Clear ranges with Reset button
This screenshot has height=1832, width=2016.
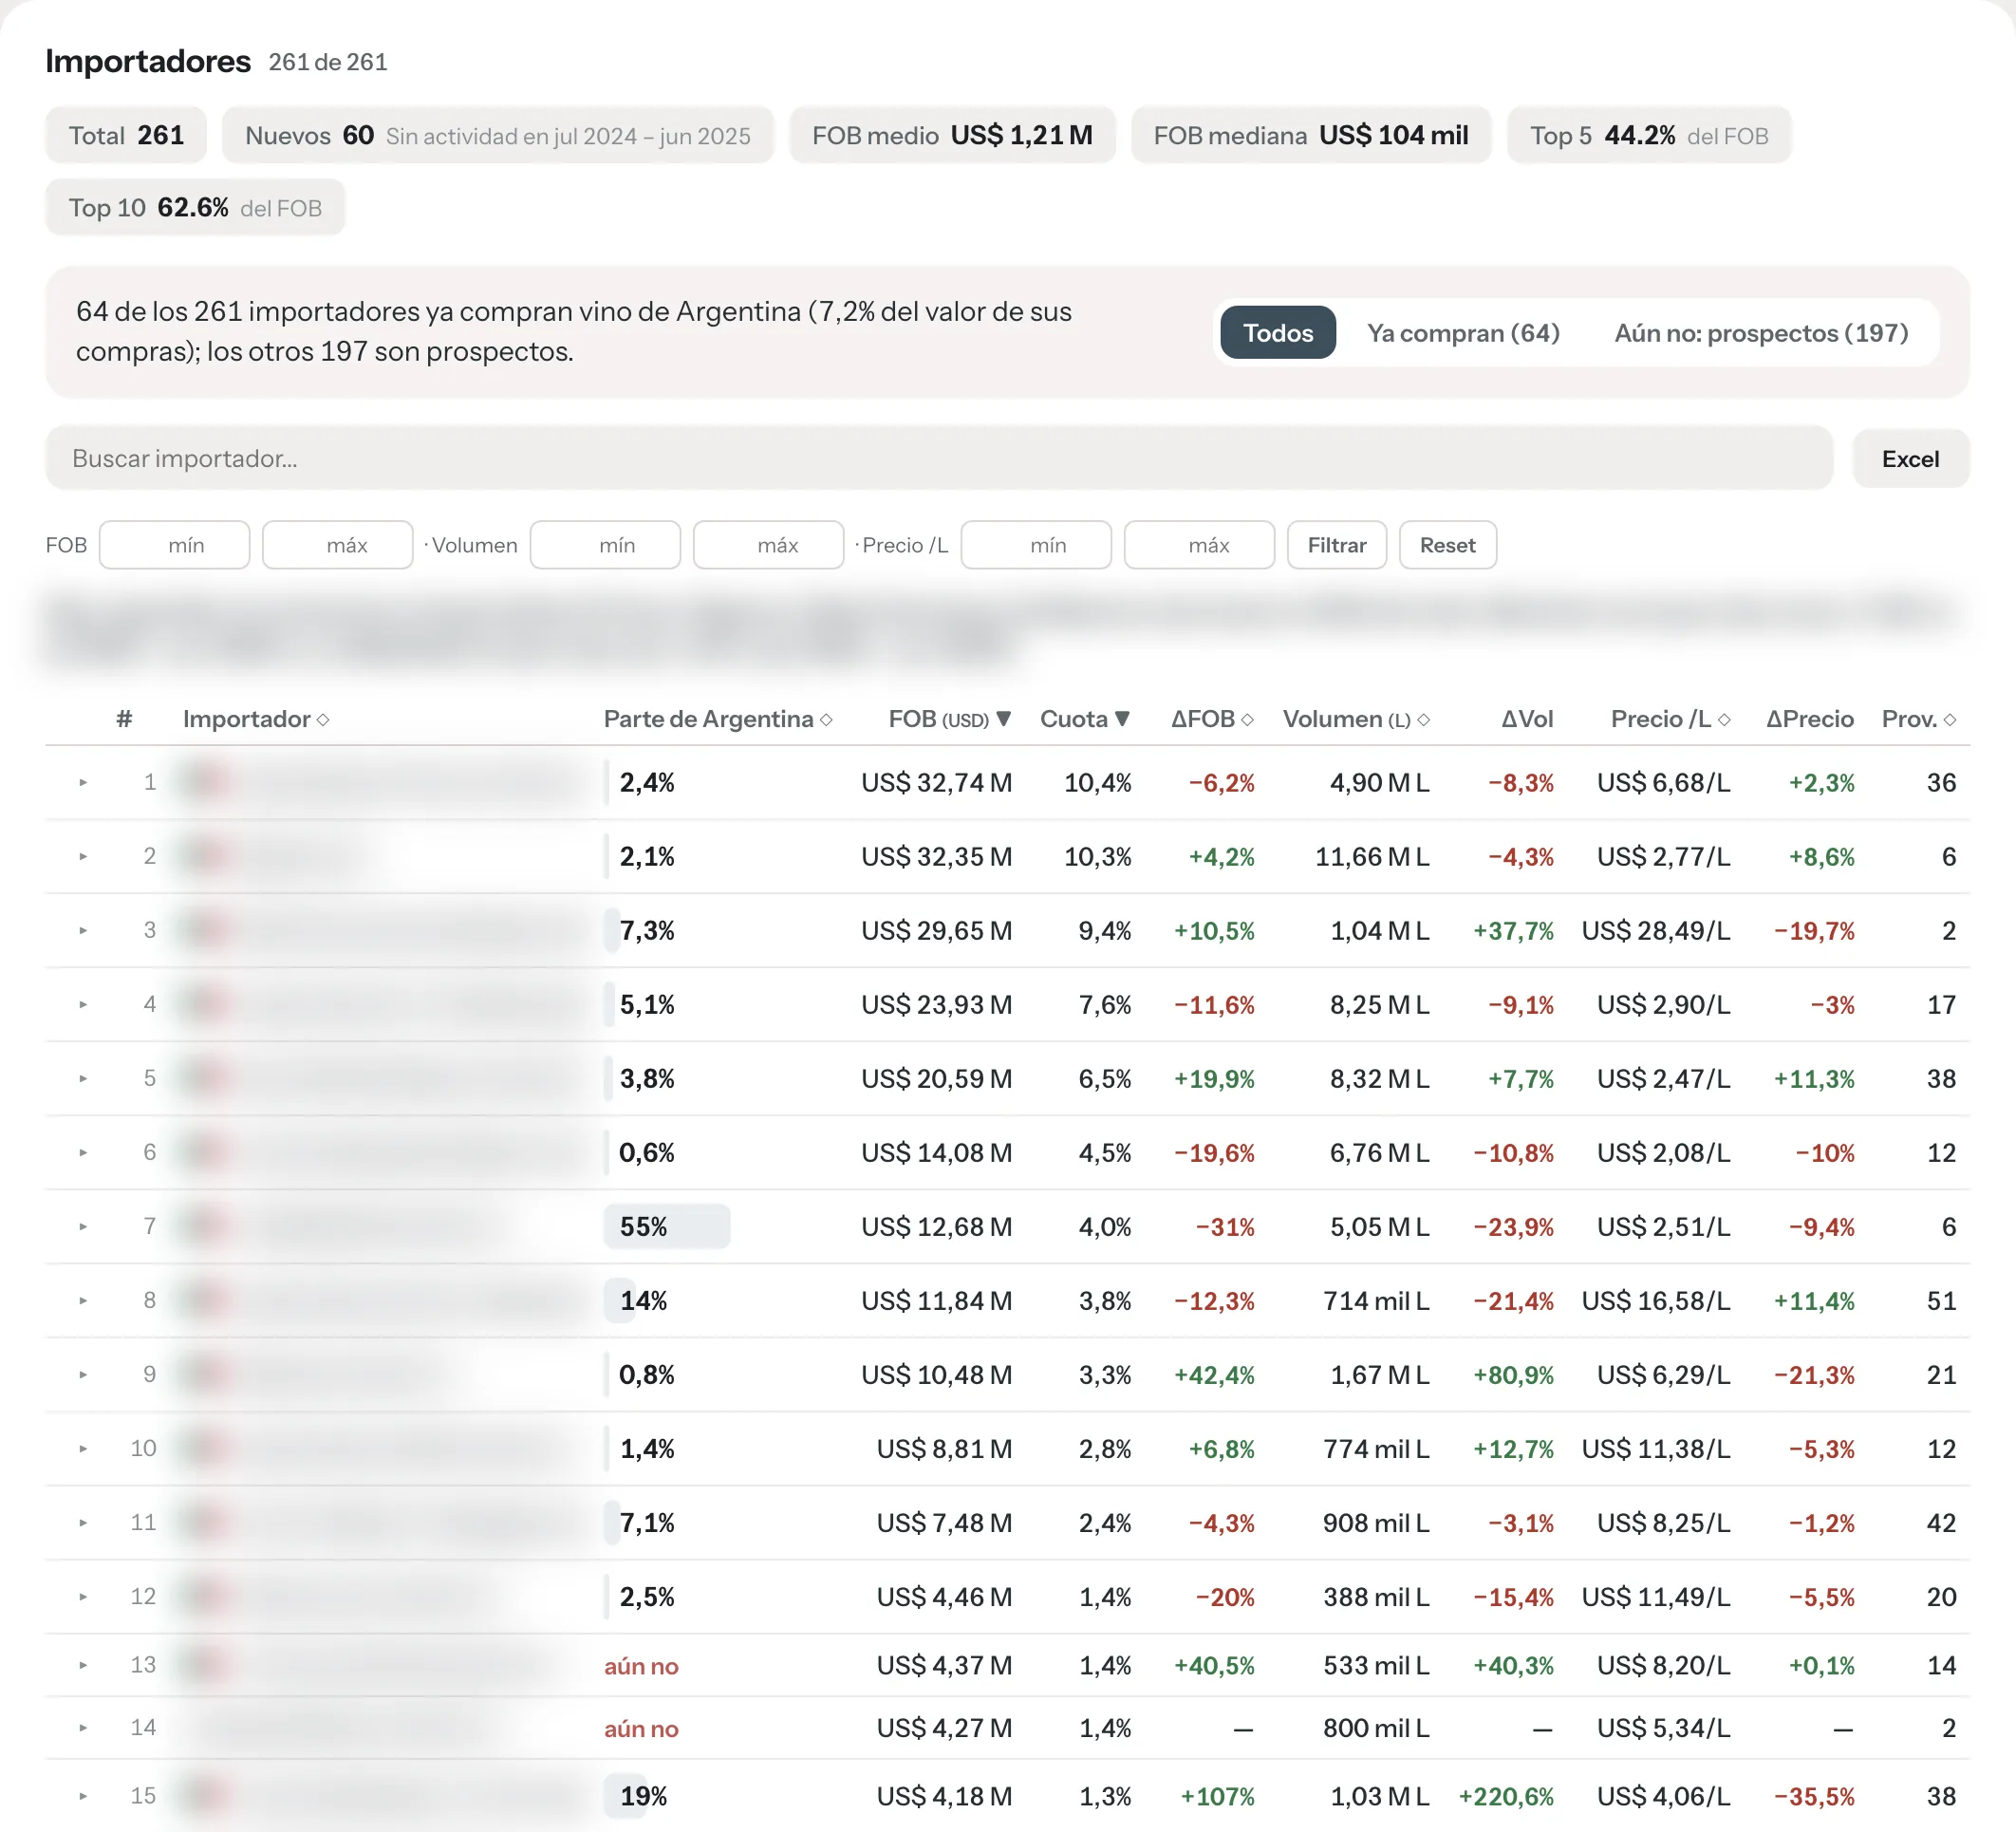[x=1447, y=545]
